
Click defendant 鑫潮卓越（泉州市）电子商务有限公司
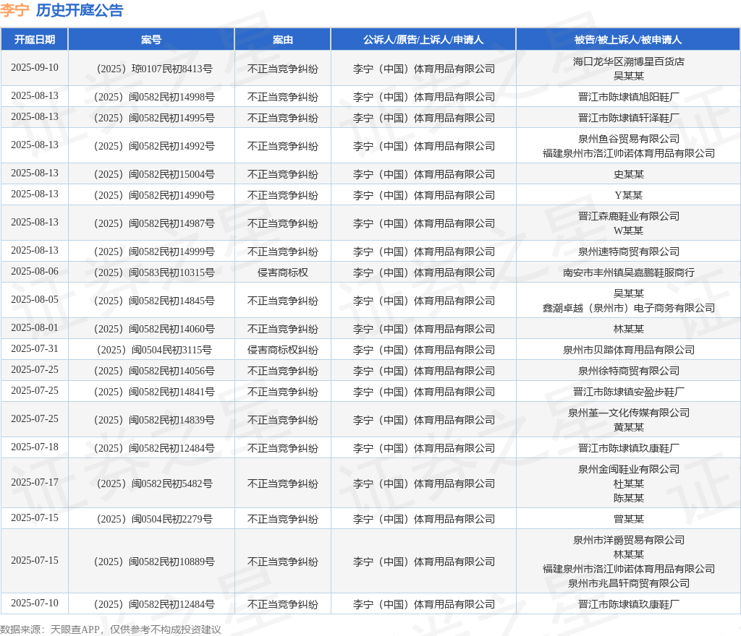pyautogui.click(x=629, y=308)
